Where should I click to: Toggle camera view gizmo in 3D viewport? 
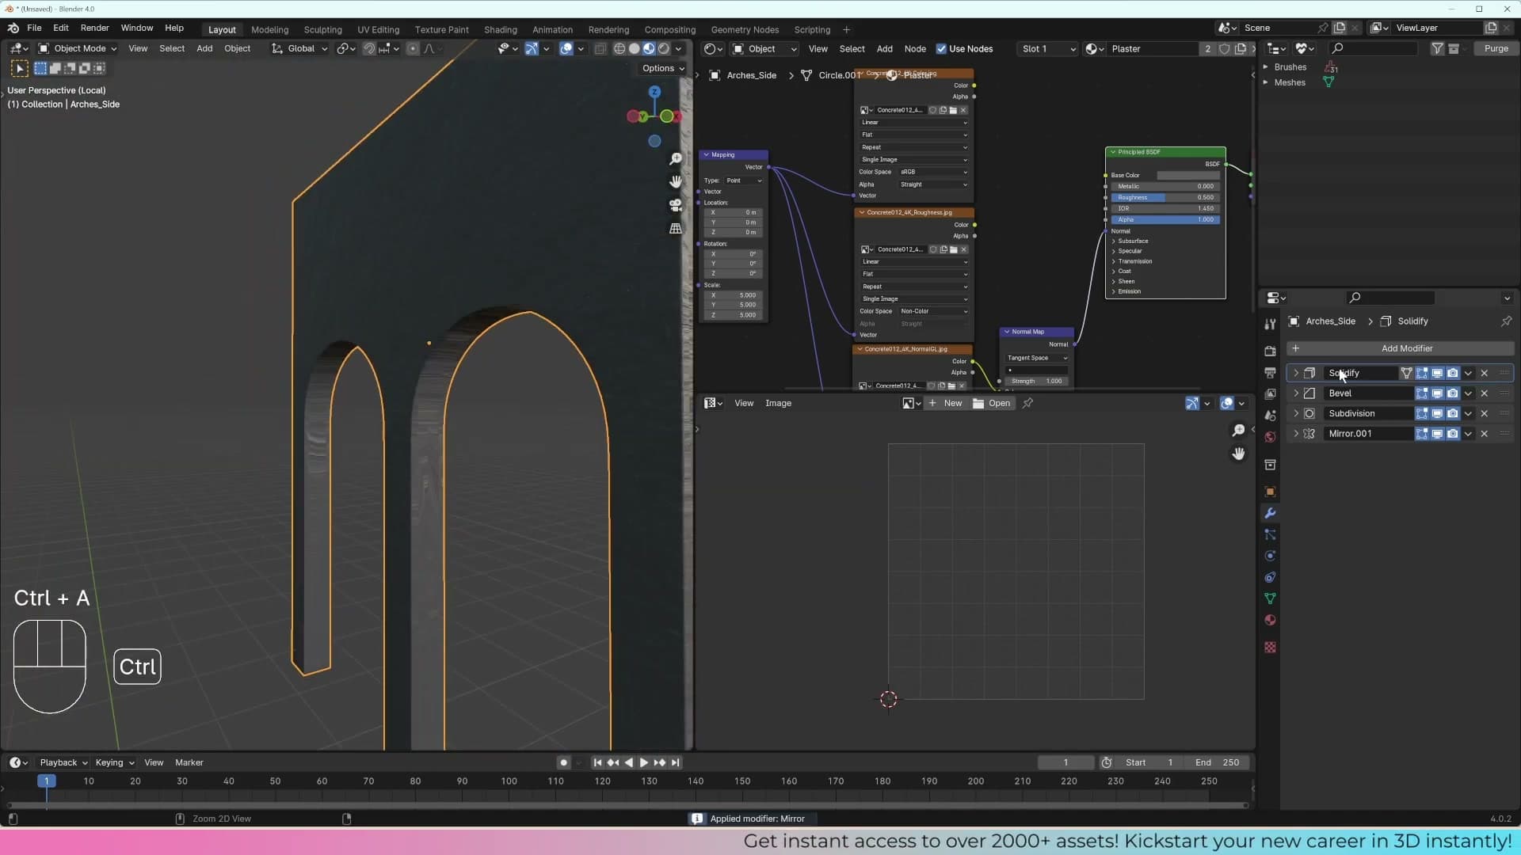(676, 205)
